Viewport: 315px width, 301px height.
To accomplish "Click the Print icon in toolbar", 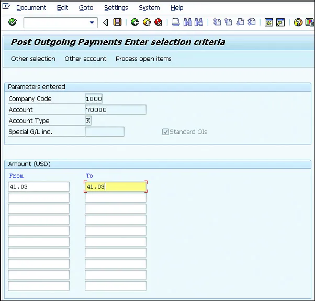I will click(x=176, y=23).
